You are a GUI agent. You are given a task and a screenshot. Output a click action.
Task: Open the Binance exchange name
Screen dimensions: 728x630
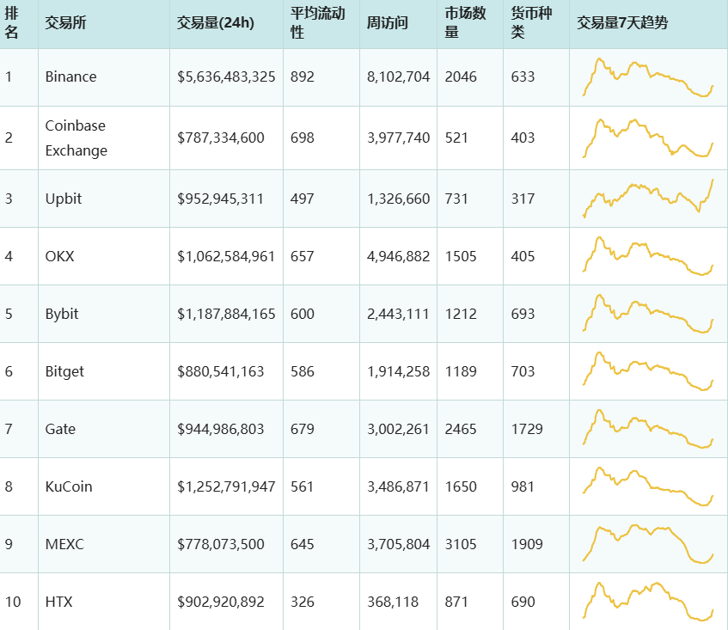71,76
